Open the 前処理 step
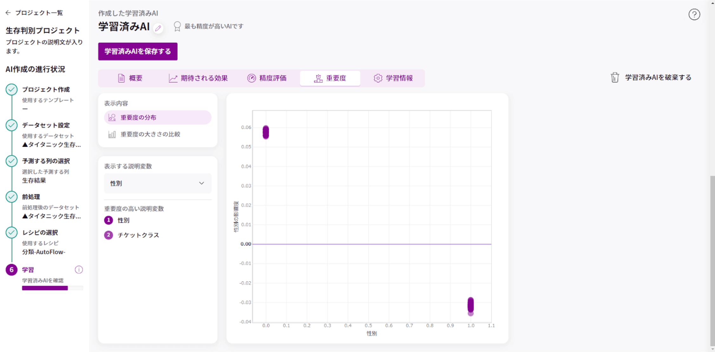The image size is (715, 352). (x=31, y=197)
